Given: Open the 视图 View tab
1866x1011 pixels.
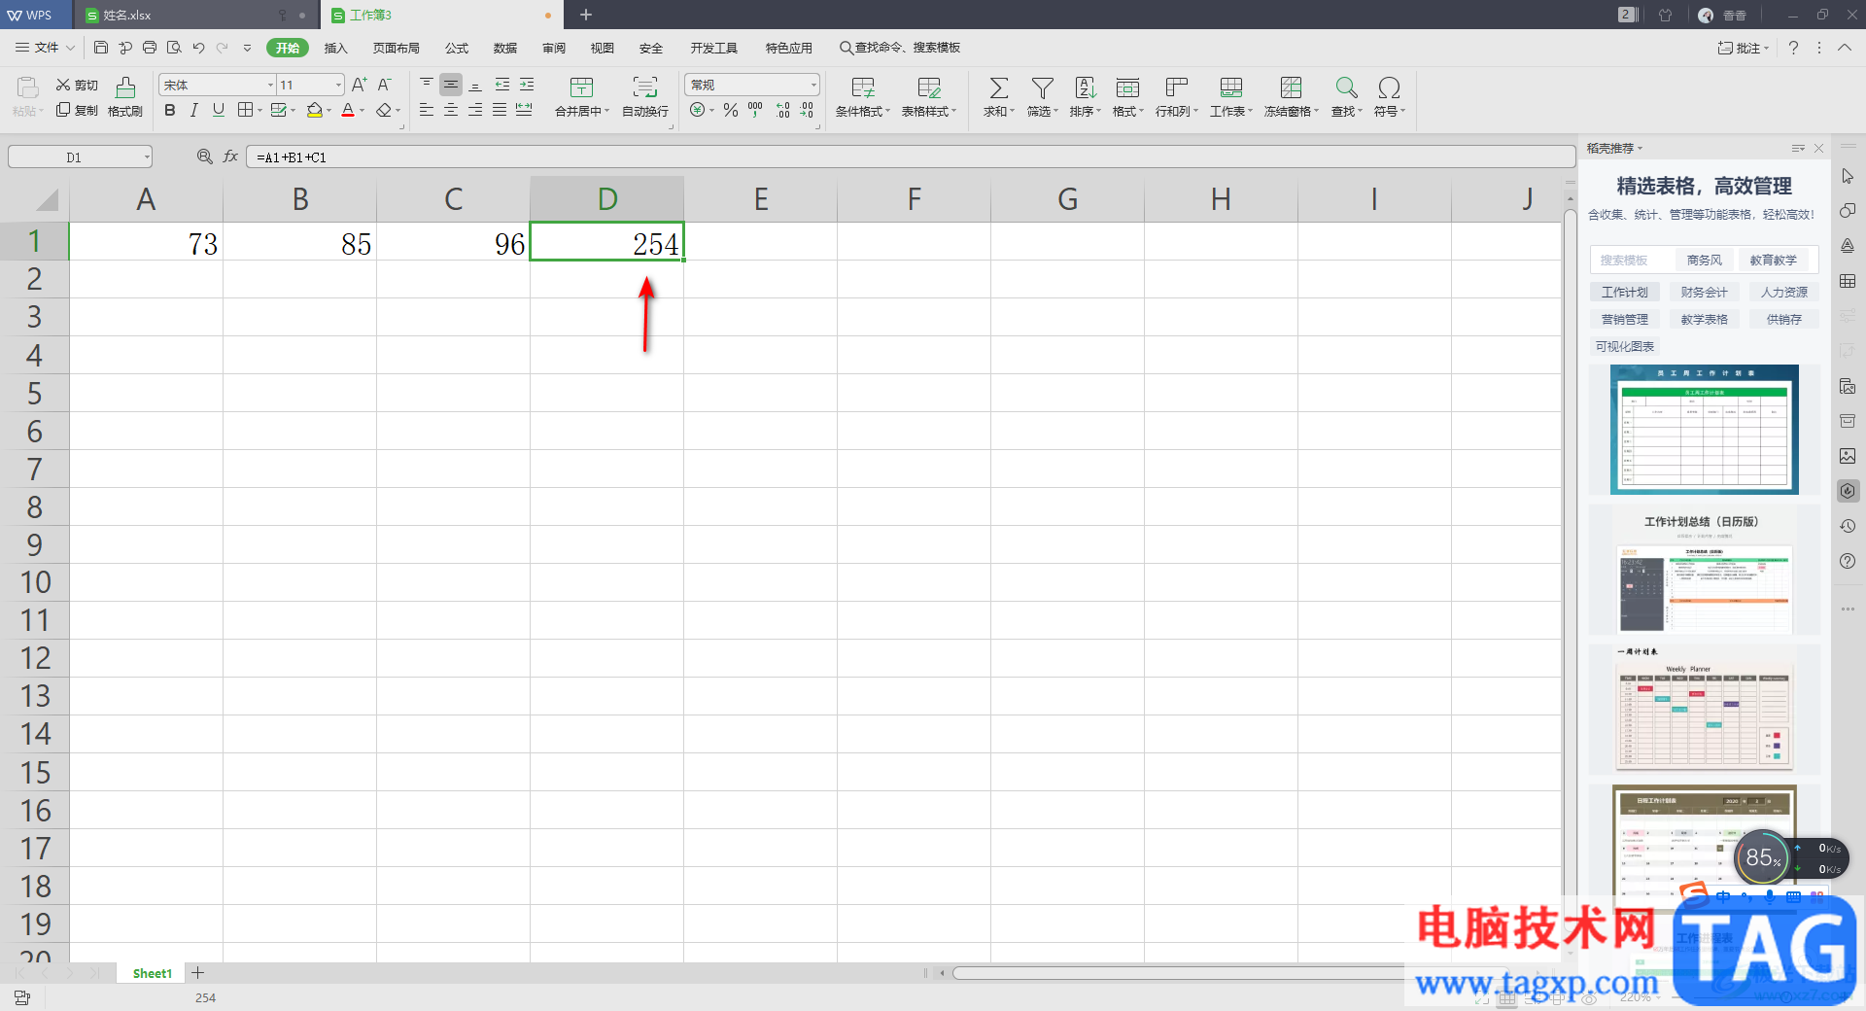Looking at the screenshot, I should pyautogui.click(x=603, y=48).
